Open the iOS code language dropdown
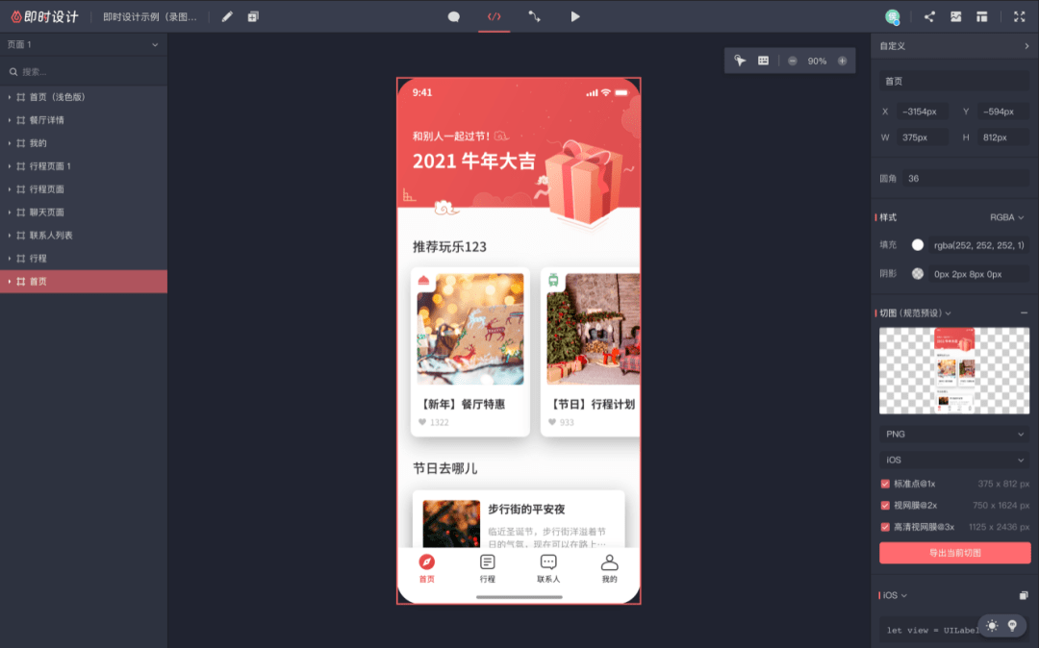 (x=895, y=596)
